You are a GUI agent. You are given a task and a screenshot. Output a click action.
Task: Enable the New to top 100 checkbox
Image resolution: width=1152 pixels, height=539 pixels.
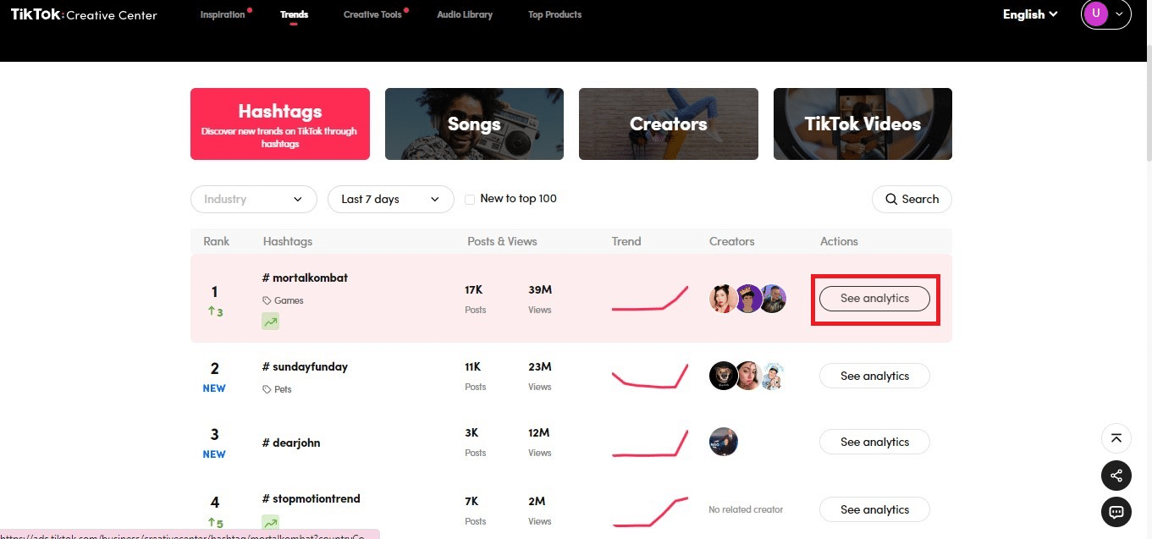pyautogui.click(x=470, y=199)
